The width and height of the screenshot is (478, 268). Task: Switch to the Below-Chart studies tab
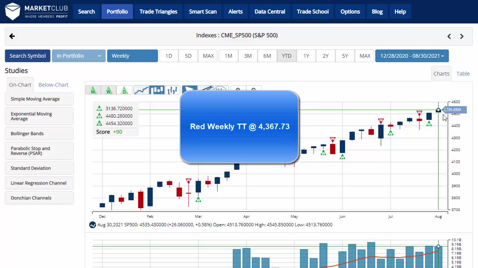click(x=53, y=85)
